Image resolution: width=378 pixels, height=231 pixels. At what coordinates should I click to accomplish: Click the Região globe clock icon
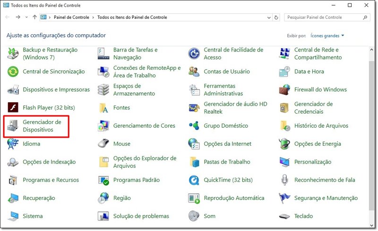click(103, 198)
